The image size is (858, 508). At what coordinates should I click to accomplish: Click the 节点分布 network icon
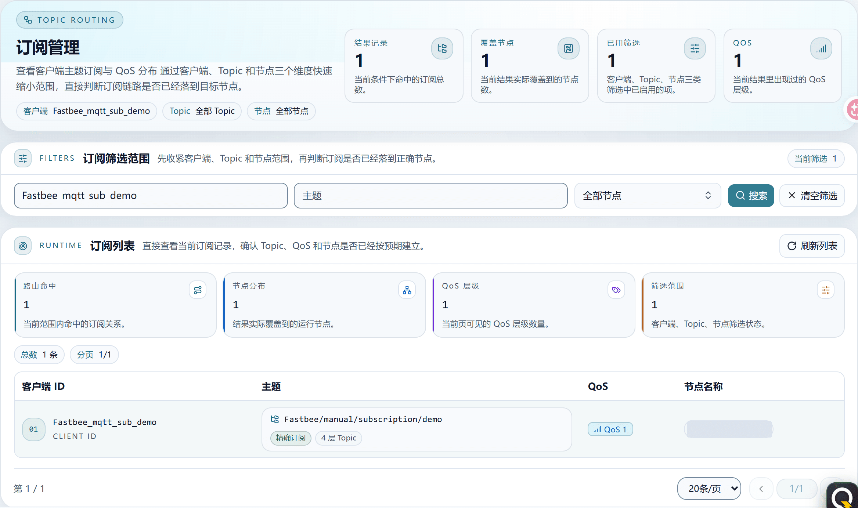point(407,290)
